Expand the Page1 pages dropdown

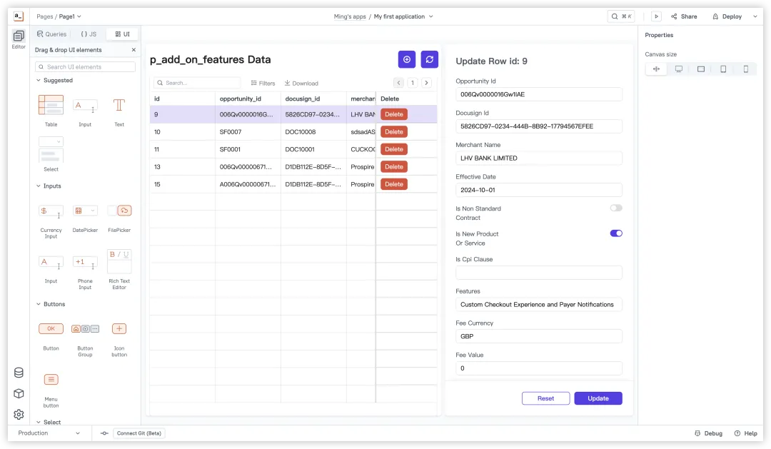(x=70, y=16)
